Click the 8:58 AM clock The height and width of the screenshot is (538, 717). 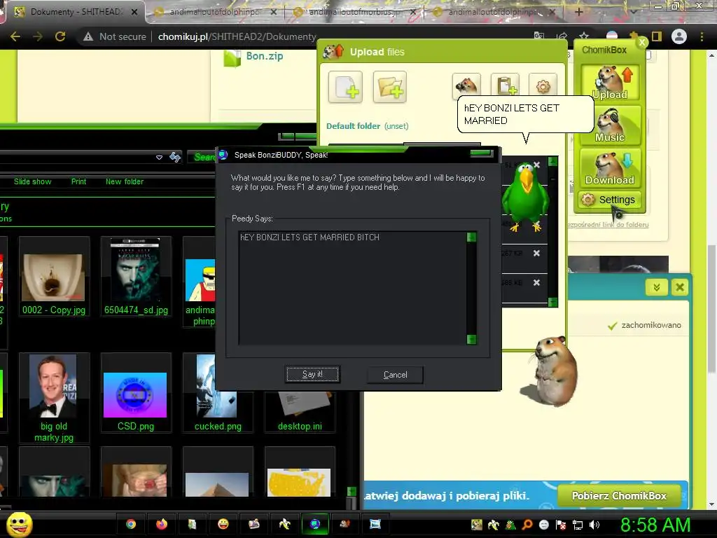click(x=655, y=525)
